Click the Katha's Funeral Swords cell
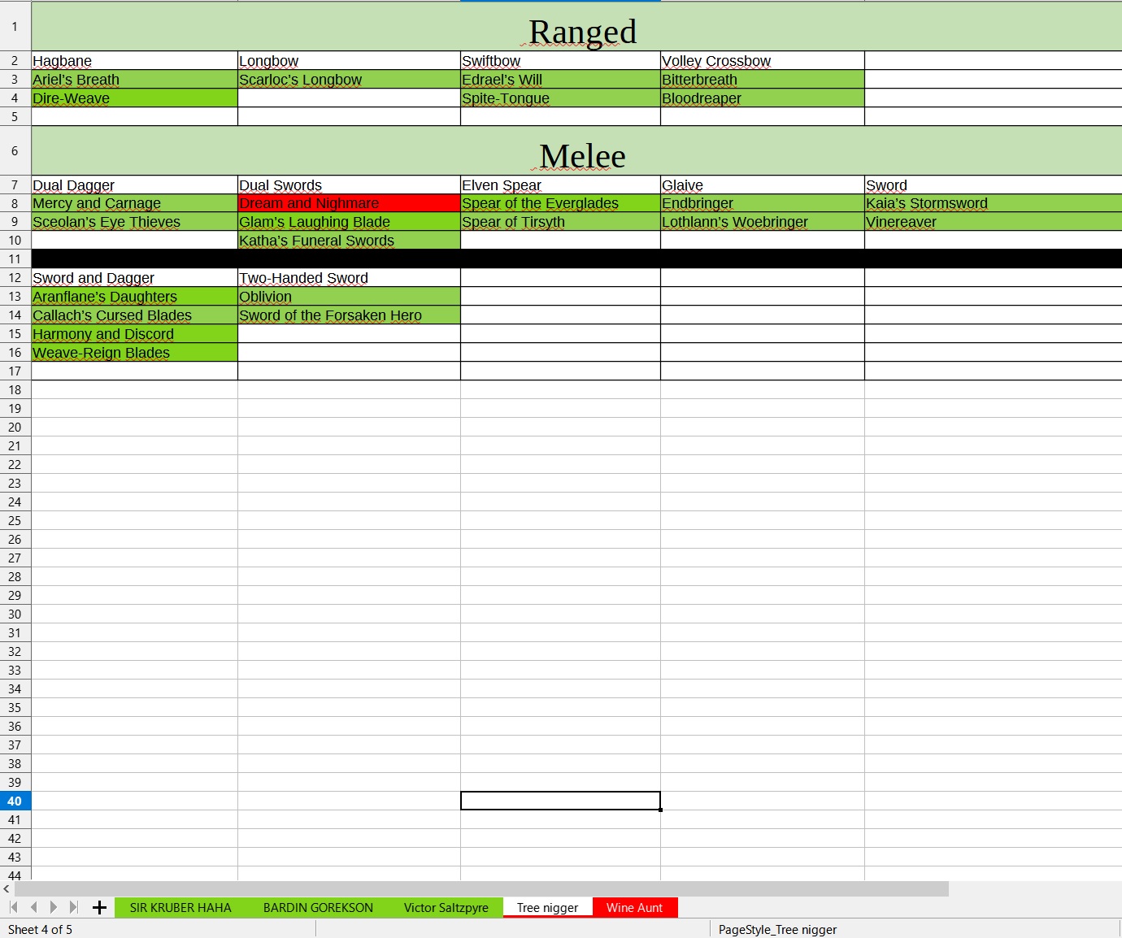The height and width of the screenshot is (938, 1122). (x=349, y=241)
